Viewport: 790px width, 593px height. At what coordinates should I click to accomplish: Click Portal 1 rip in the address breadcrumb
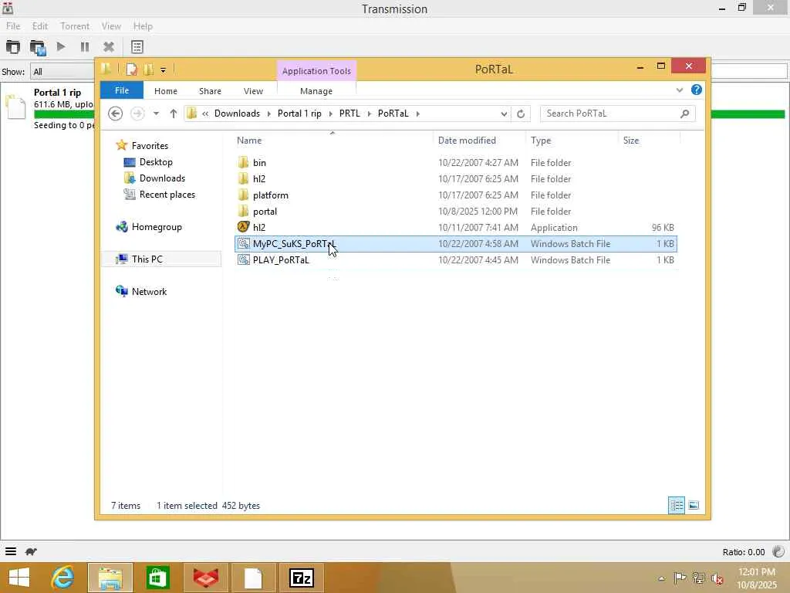(299, 114)
